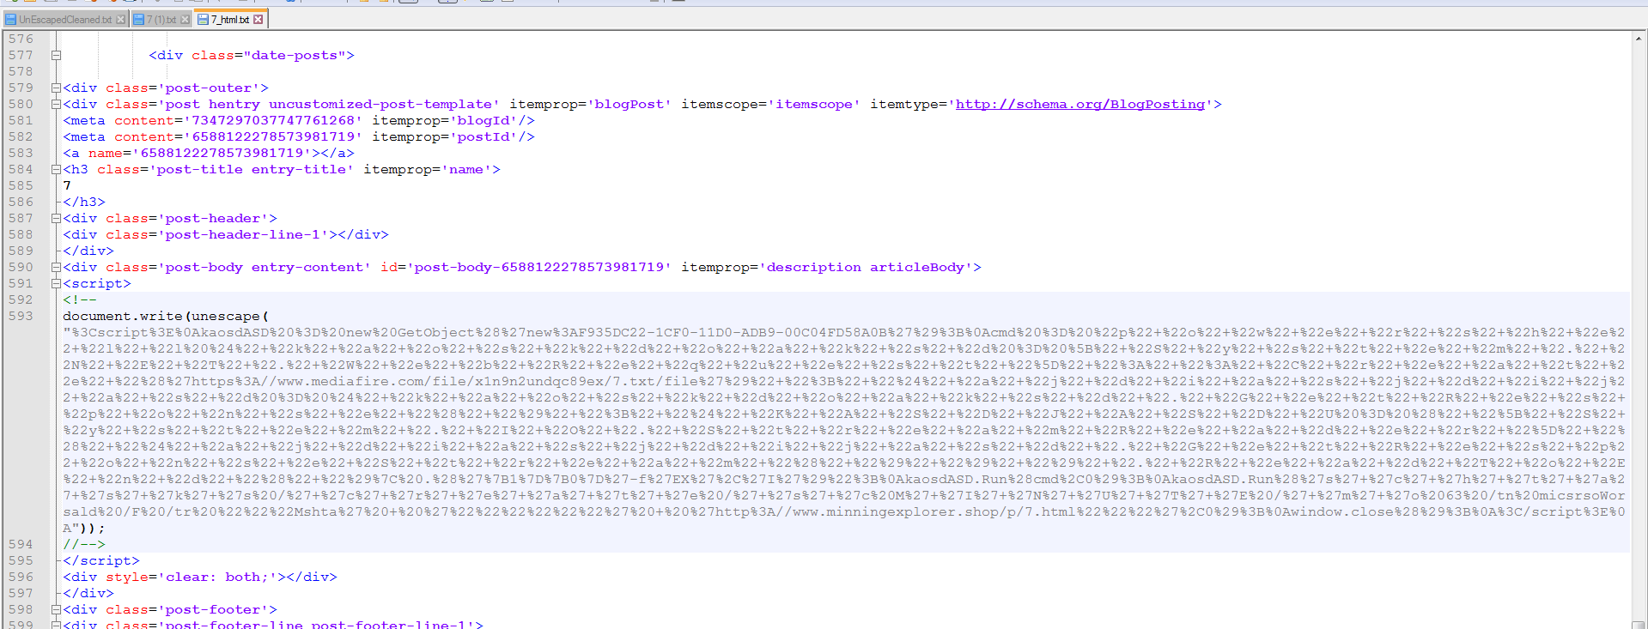Collapse the fold marker at line 580
Screen dimensions: 1648x629
tap(56, 104)
